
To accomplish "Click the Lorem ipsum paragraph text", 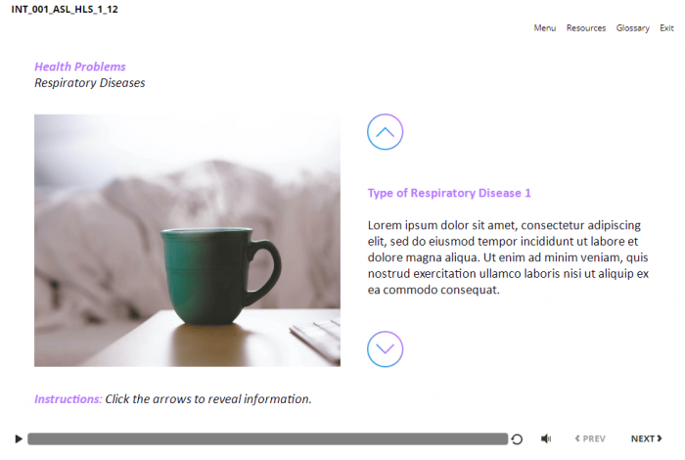I will [x=508, y=257].
